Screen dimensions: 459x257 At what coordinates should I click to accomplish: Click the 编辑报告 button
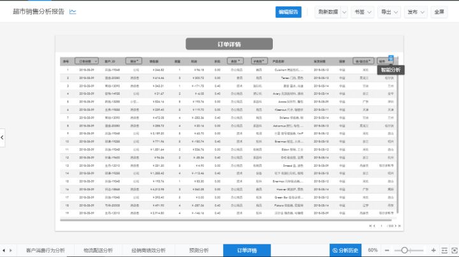point(289,11)
